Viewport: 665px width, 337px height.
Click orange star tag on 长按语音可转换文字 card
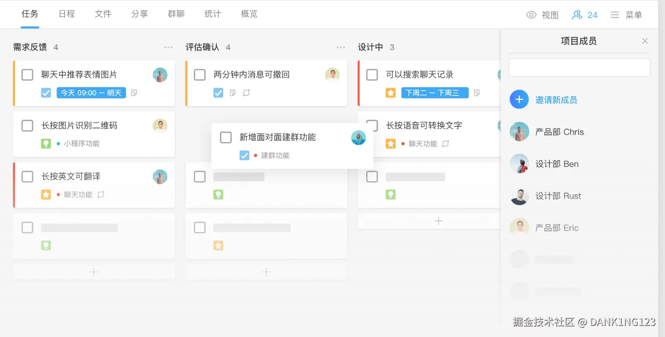(391, 144)
